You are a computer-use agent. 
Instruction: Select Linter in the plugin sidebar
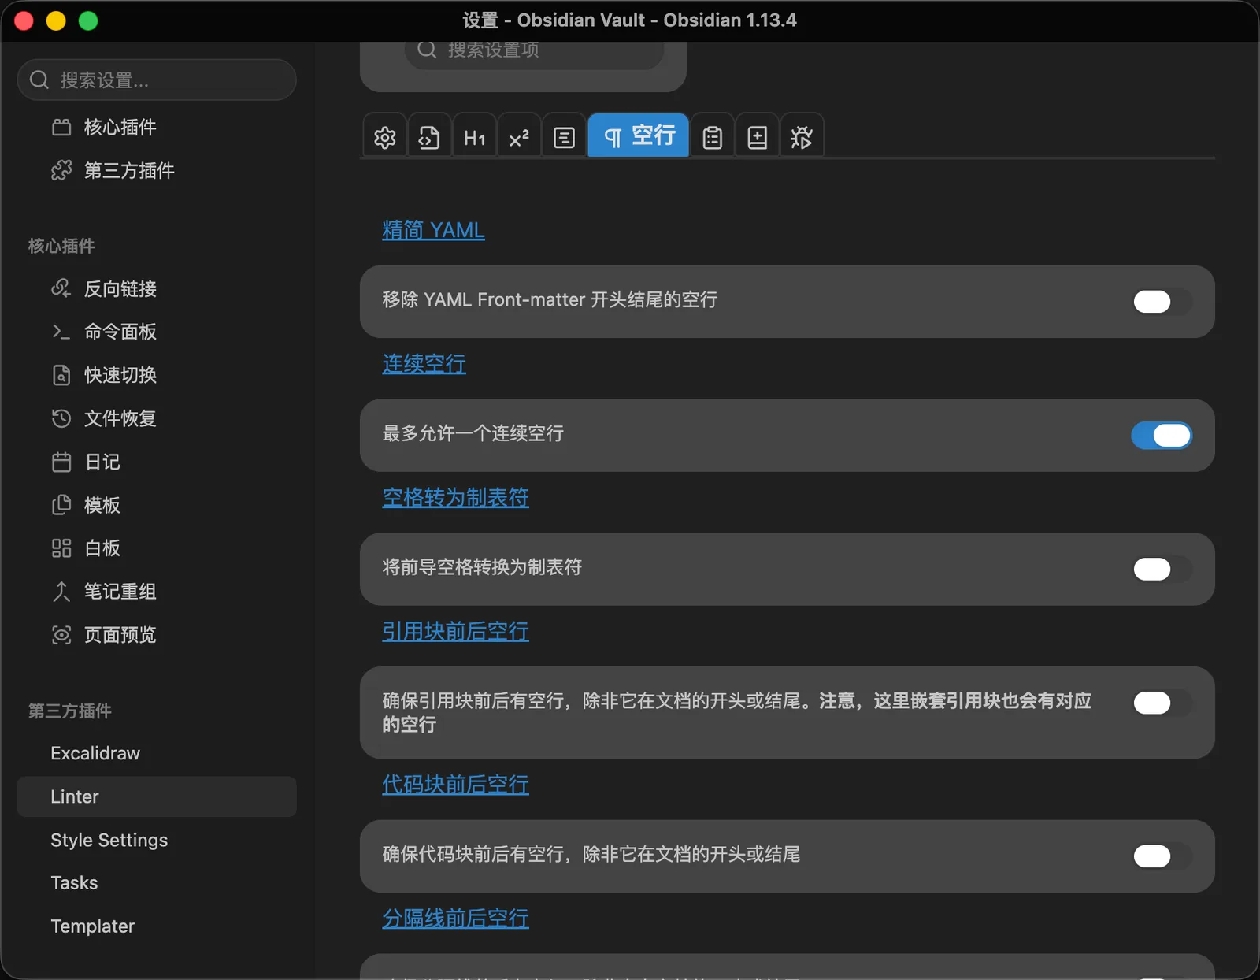pos(157,796)
